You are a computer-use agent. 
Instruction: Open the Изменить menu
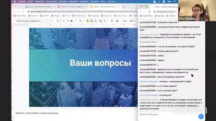(39, 2)
